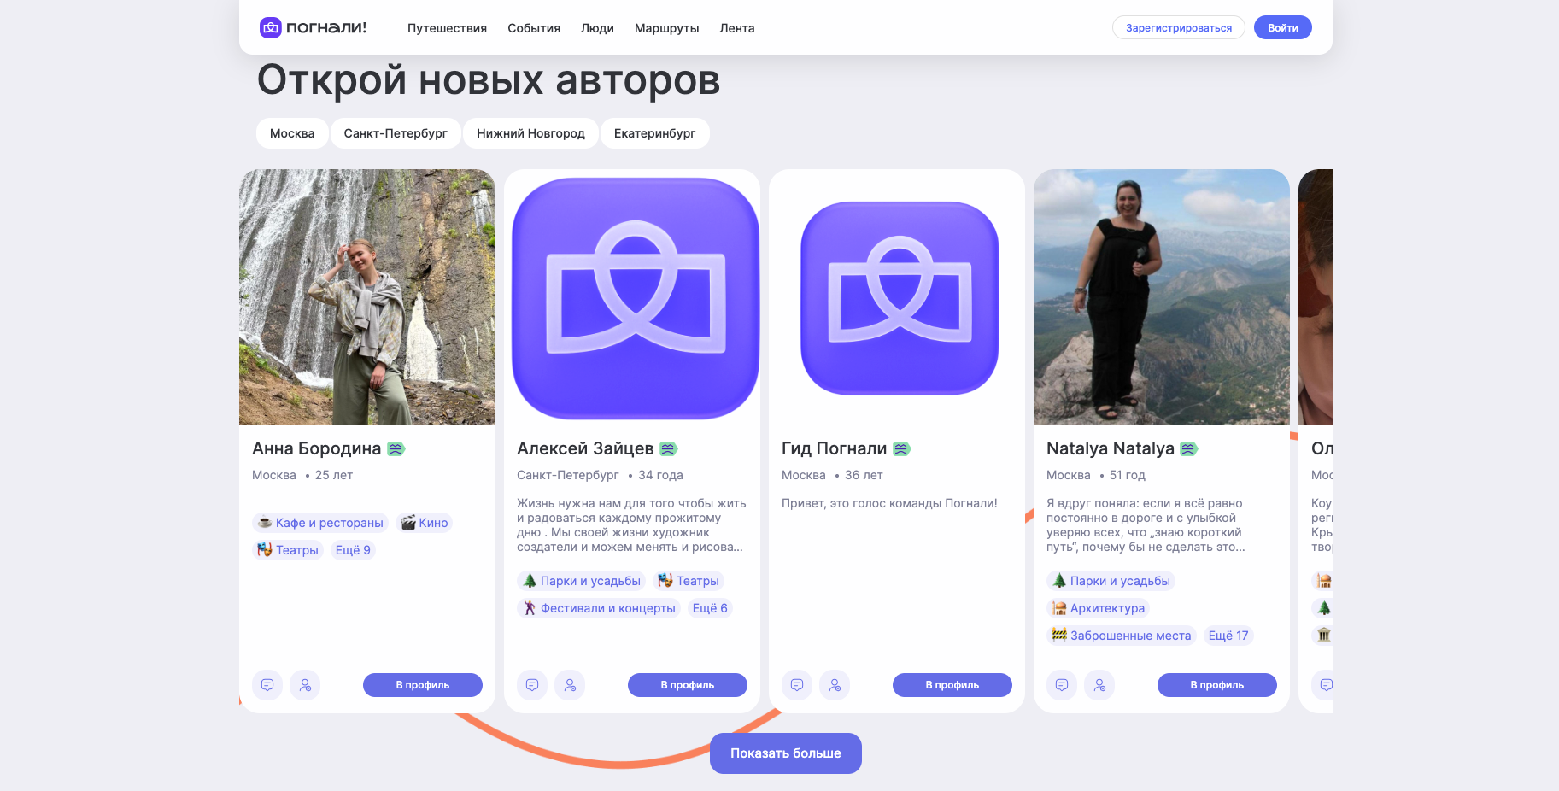1559x791 pixels.
Task: Open message icon on Анна Бородина card
Action: click(x=267, y=685)
